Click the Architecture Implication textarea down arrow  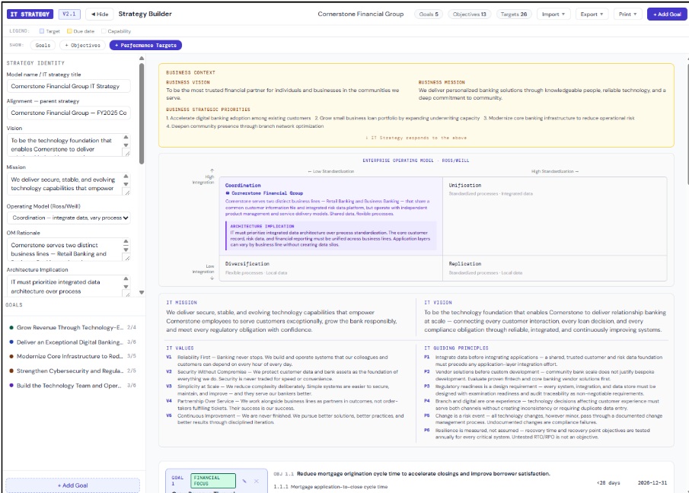tap(126, 287)
